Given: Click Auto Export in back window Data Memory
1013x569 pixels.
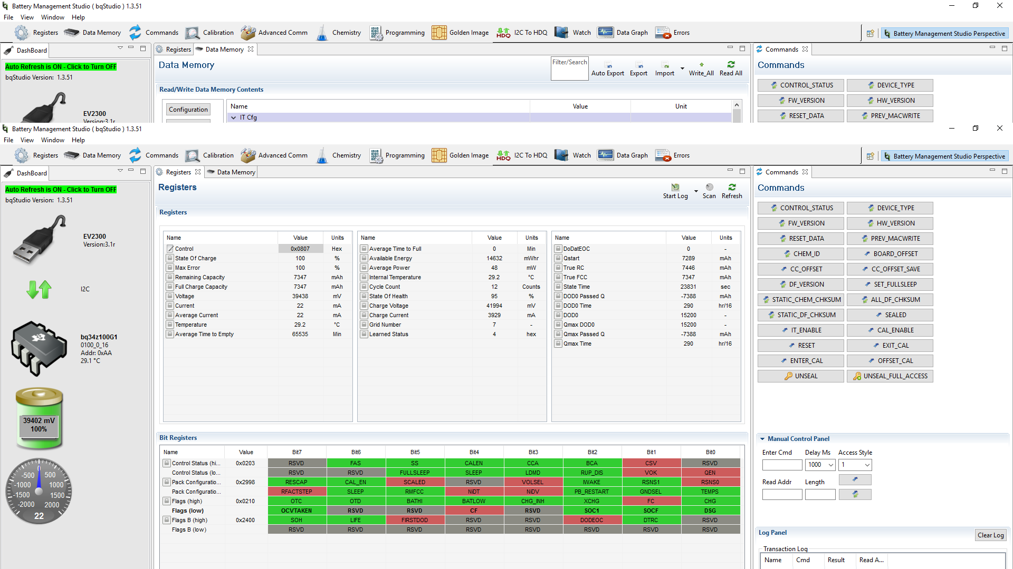Looking at the screenshot, I should [608, 69].
